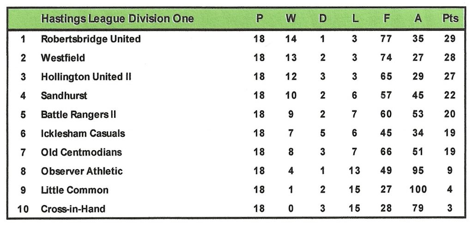Click the Observer Athletic team name
The height and width of the screenshot is (225, 473).
pos(82,171)
